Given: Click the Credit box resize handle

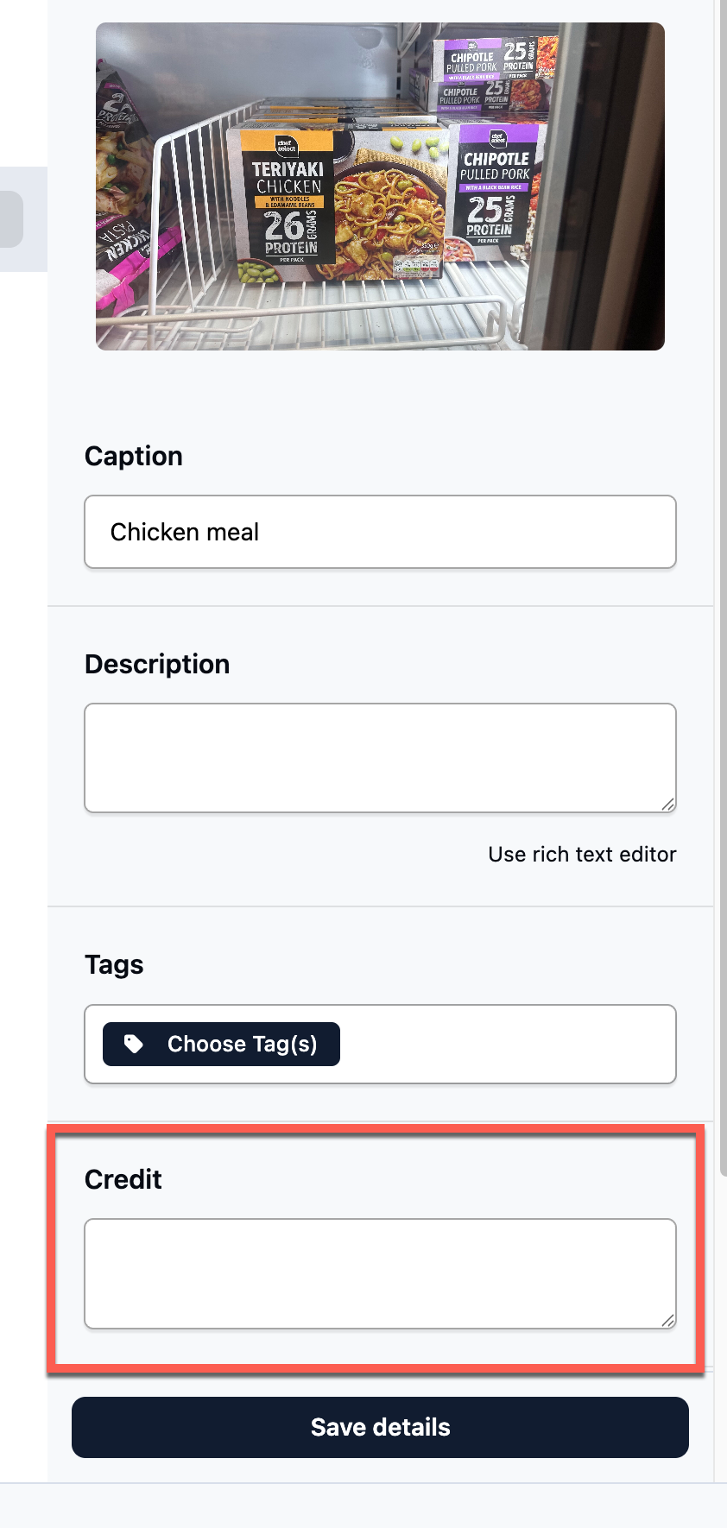Looking at the screenshot, I should pyautogui.click(x=667, y=1320).
